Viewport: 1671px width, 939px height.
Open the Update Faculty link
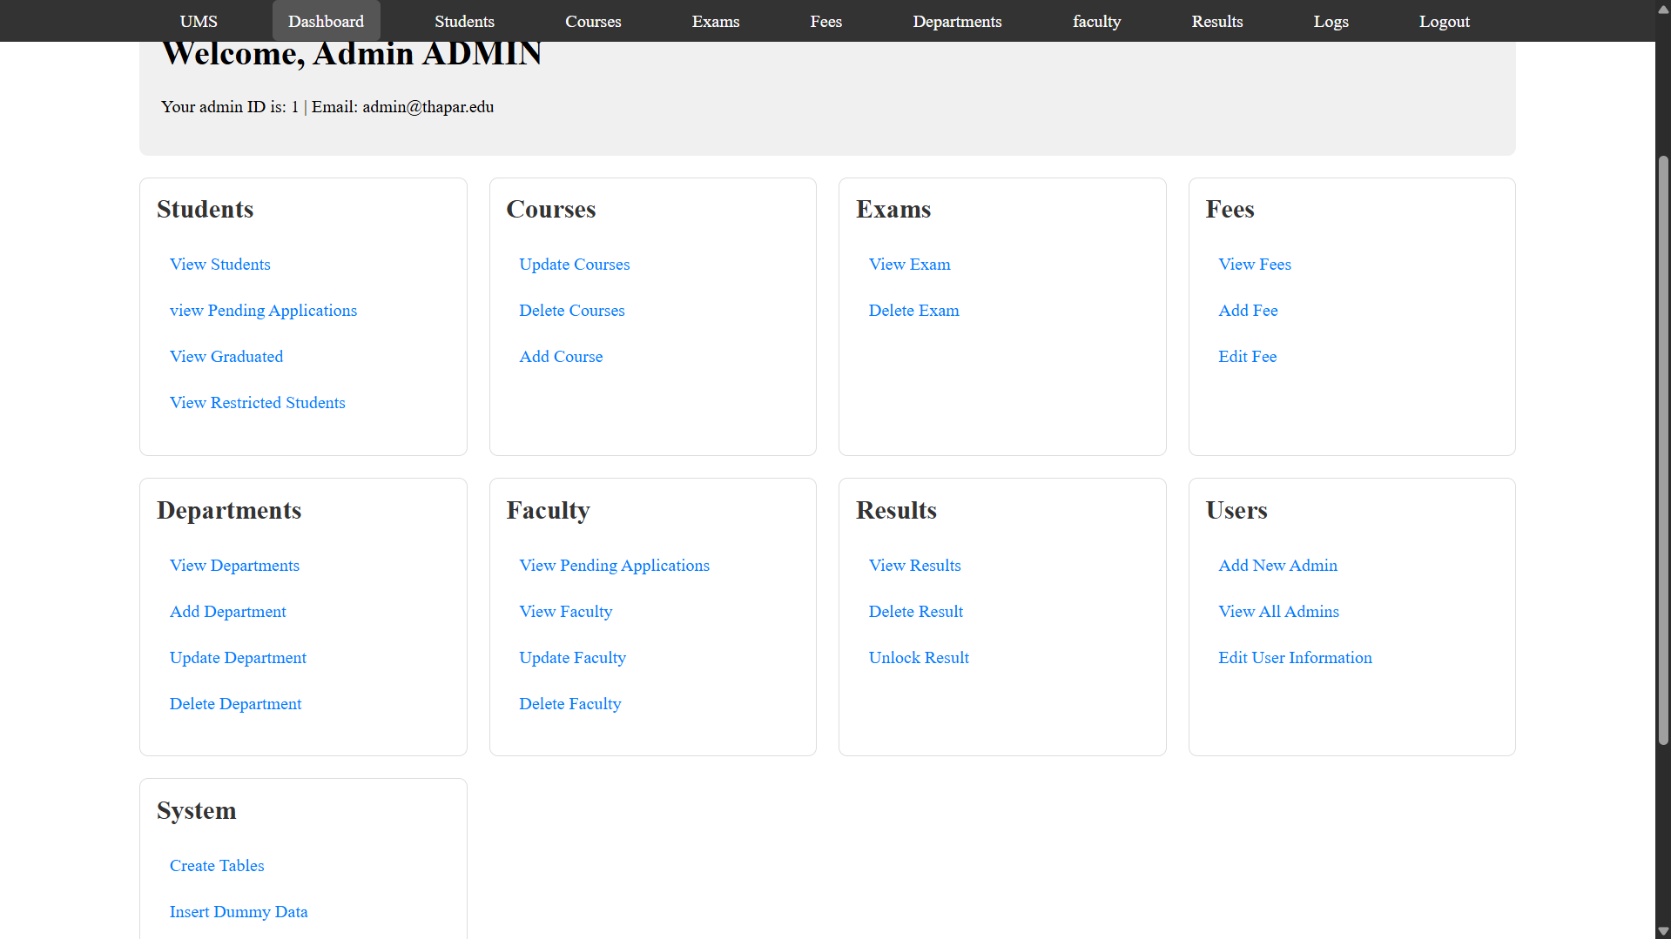pyautogui.click(x=572, y=657)
